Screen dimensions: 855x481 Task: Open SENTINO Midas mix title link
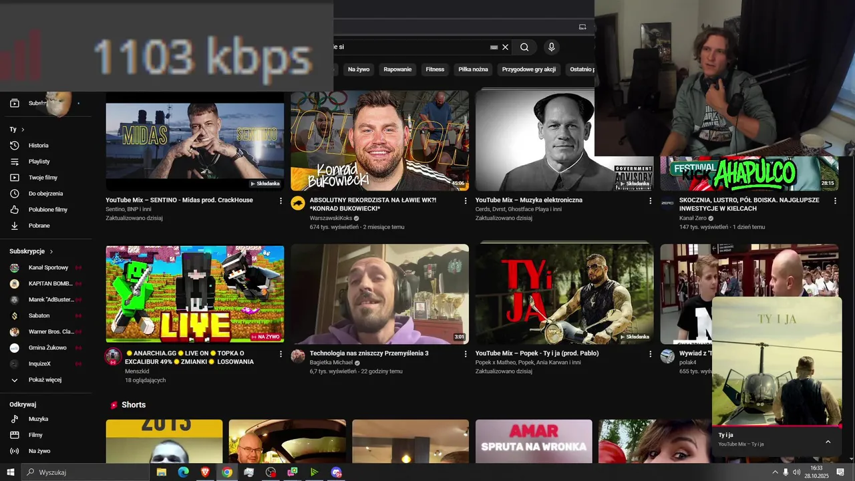pos(179,200)
